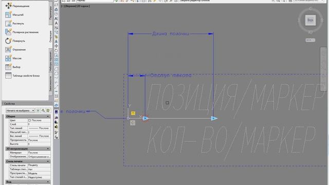Select the Повернуть action tool
This screenshot has width=329, height=185.
click(x=15, y=41)
